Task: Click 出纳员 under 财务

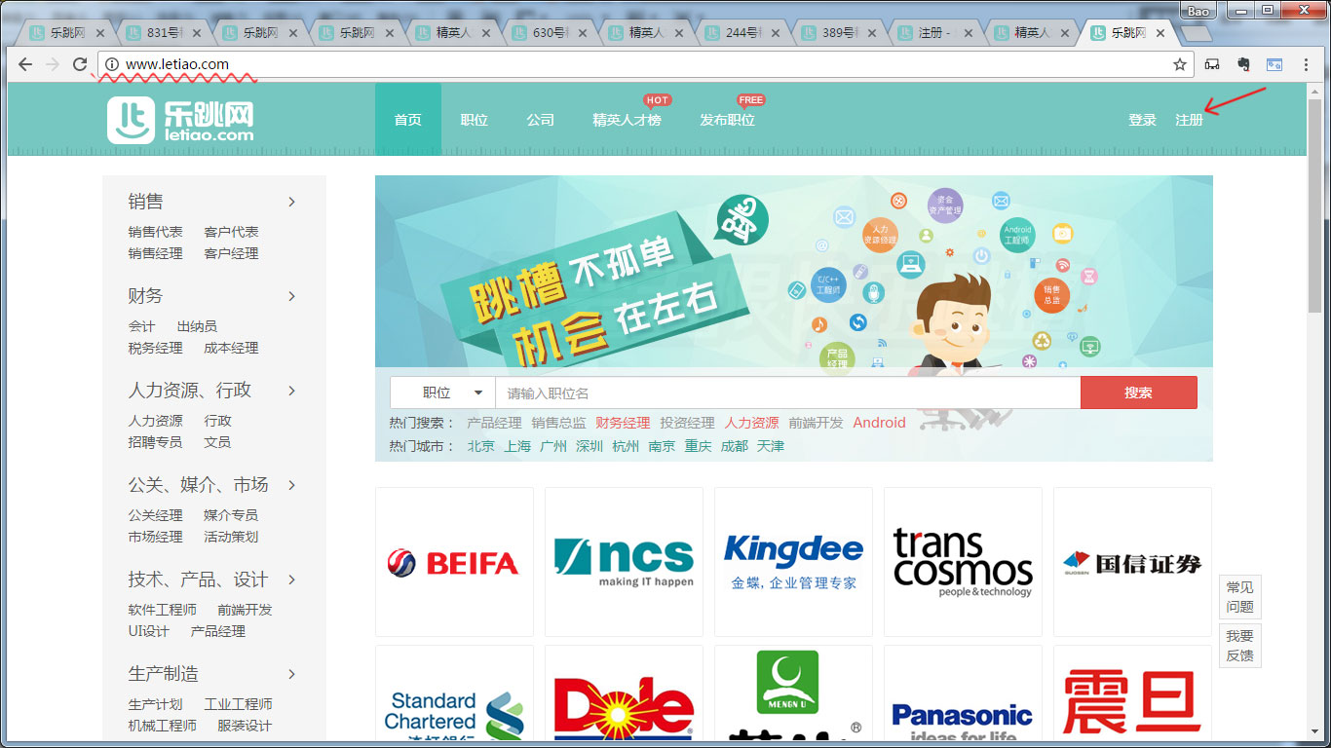Action: (197, 326)
